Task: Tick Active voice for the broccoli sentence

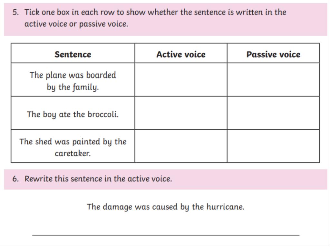Action: coord(181,113)
